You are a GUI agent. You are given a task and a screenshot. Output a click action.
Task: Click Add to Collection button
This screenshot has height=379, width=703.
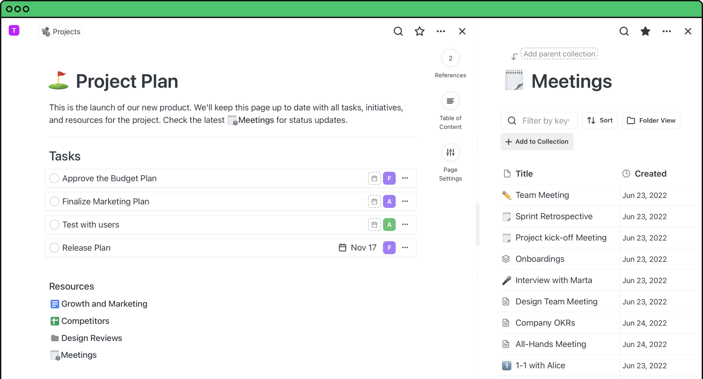click(x=537, y=141)
